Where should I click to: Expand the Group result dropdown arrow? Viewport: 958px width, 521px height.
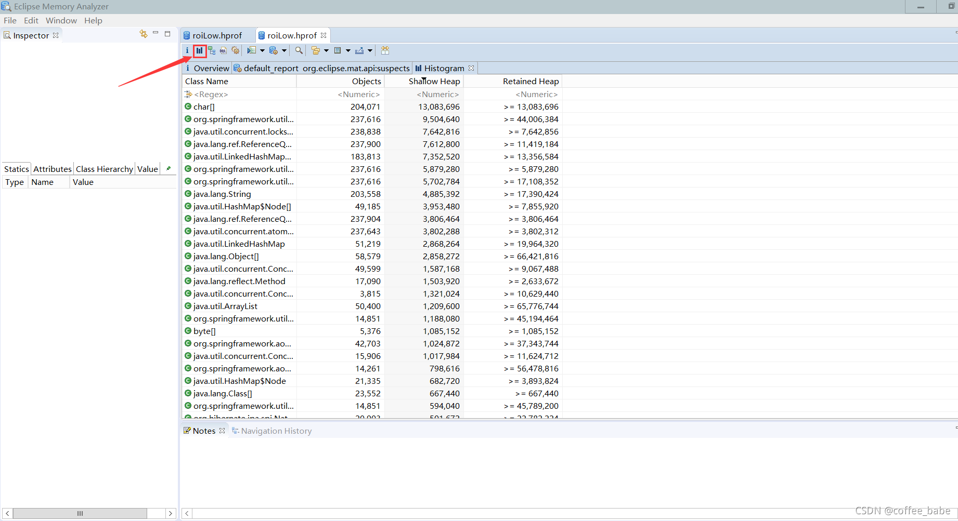pyautogui.click(x=326, y=50)
